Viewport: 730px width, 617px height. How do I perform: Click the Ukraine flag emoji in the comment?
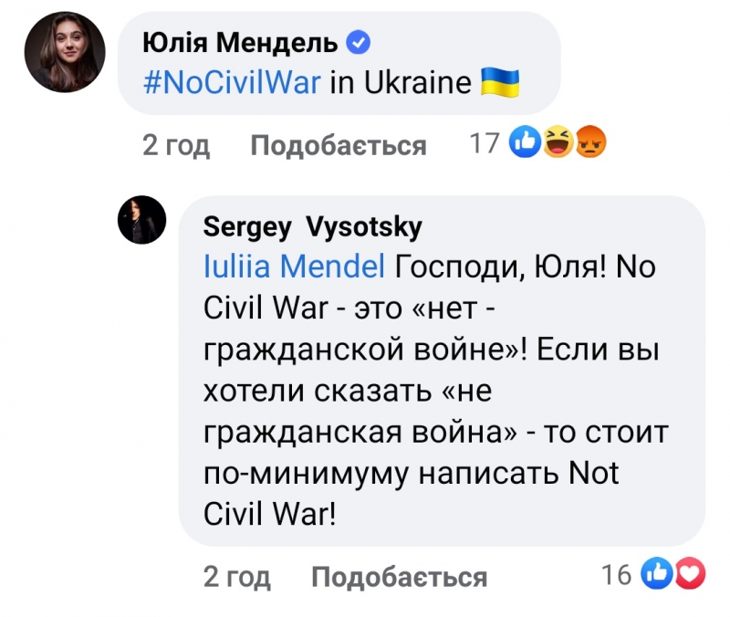coord(499,83)
